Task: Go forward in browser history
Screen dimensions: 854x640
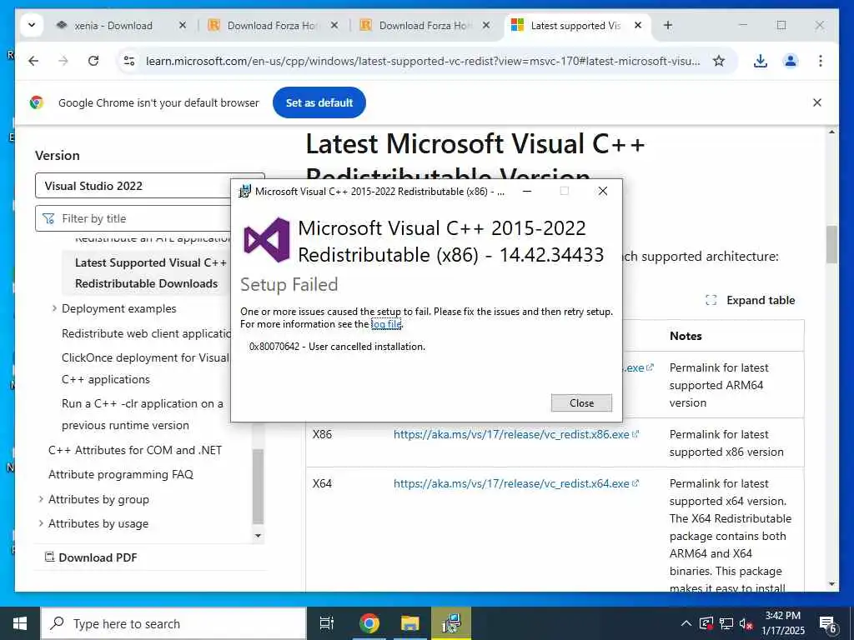Action: pyautogui.click(x=63, y=61)
